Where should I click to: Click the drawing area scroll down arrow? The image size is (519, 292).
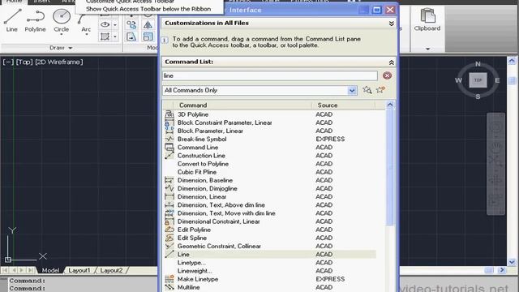pyautogui.click(x=512, y=262)
